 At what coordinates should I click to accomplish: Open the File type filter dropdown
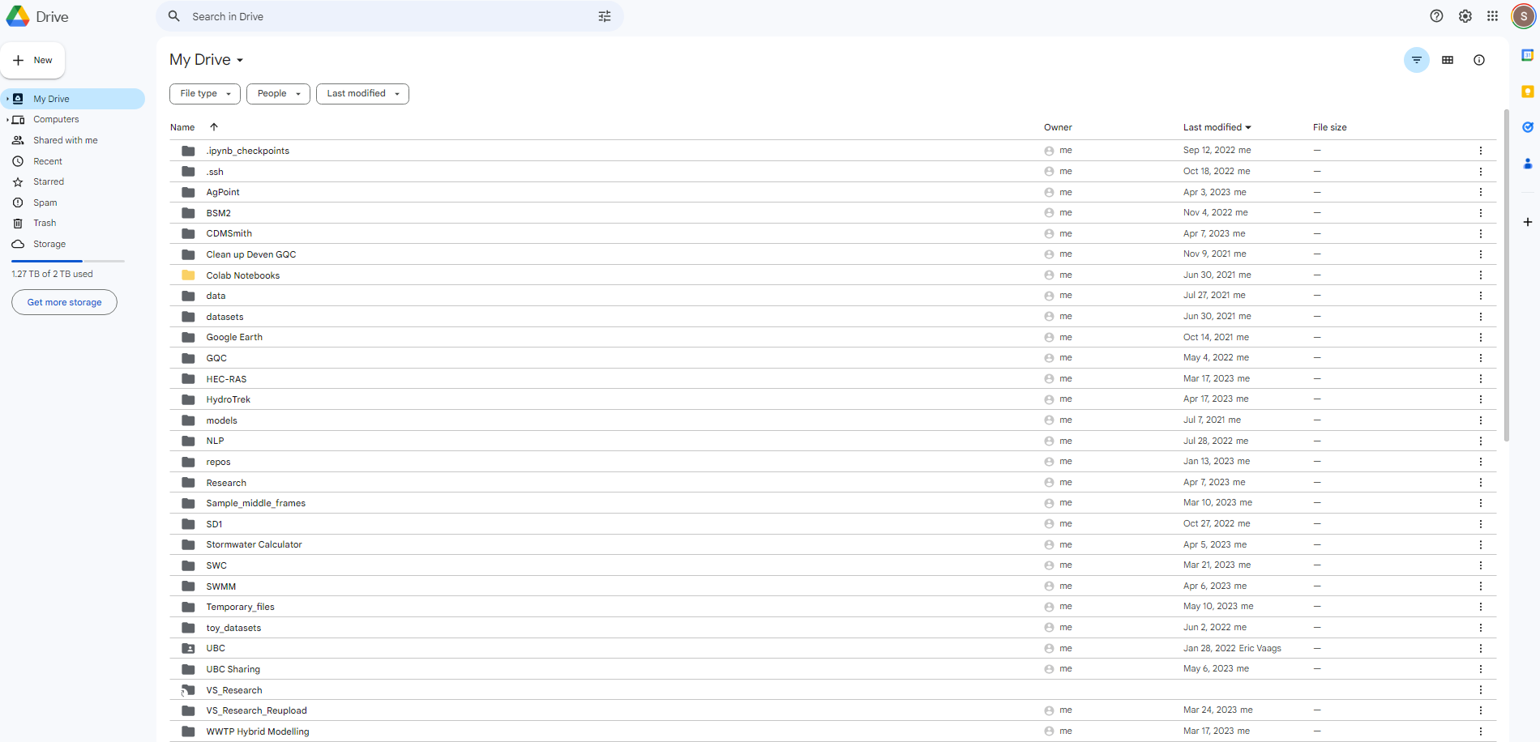point(205,94)
